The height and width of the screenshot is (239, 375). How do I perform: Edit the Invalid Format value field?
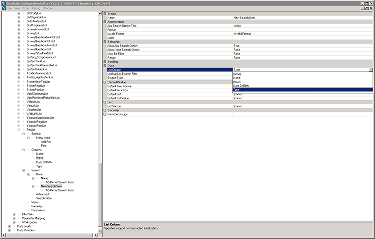click(303, 34)
